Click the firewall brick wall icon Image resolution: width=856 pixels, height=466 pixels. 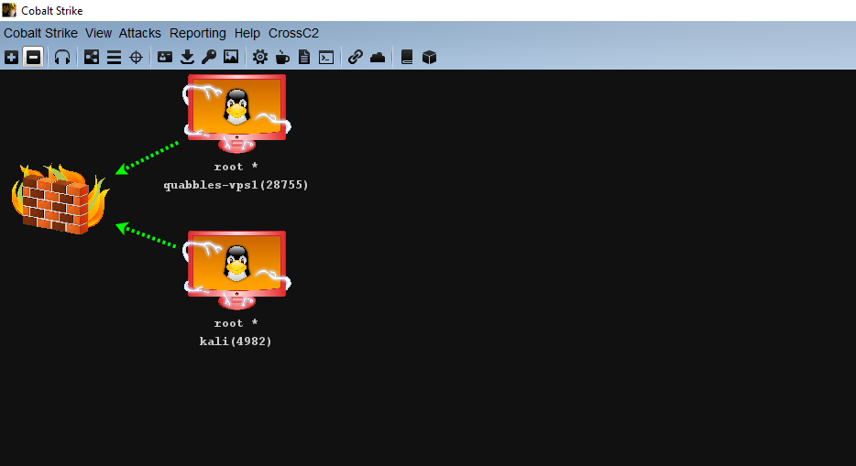coord(60,199)
